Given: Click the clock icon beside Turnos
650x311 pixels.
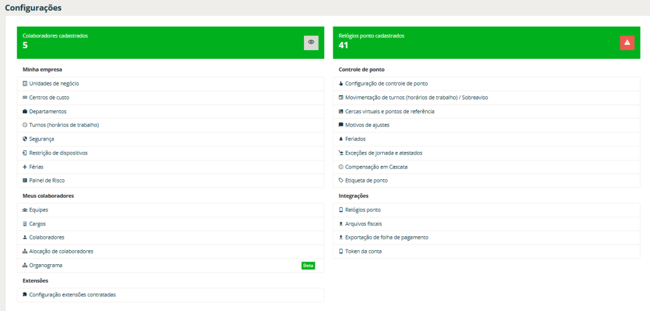Looking at the screenshot, I should point(25,125).
